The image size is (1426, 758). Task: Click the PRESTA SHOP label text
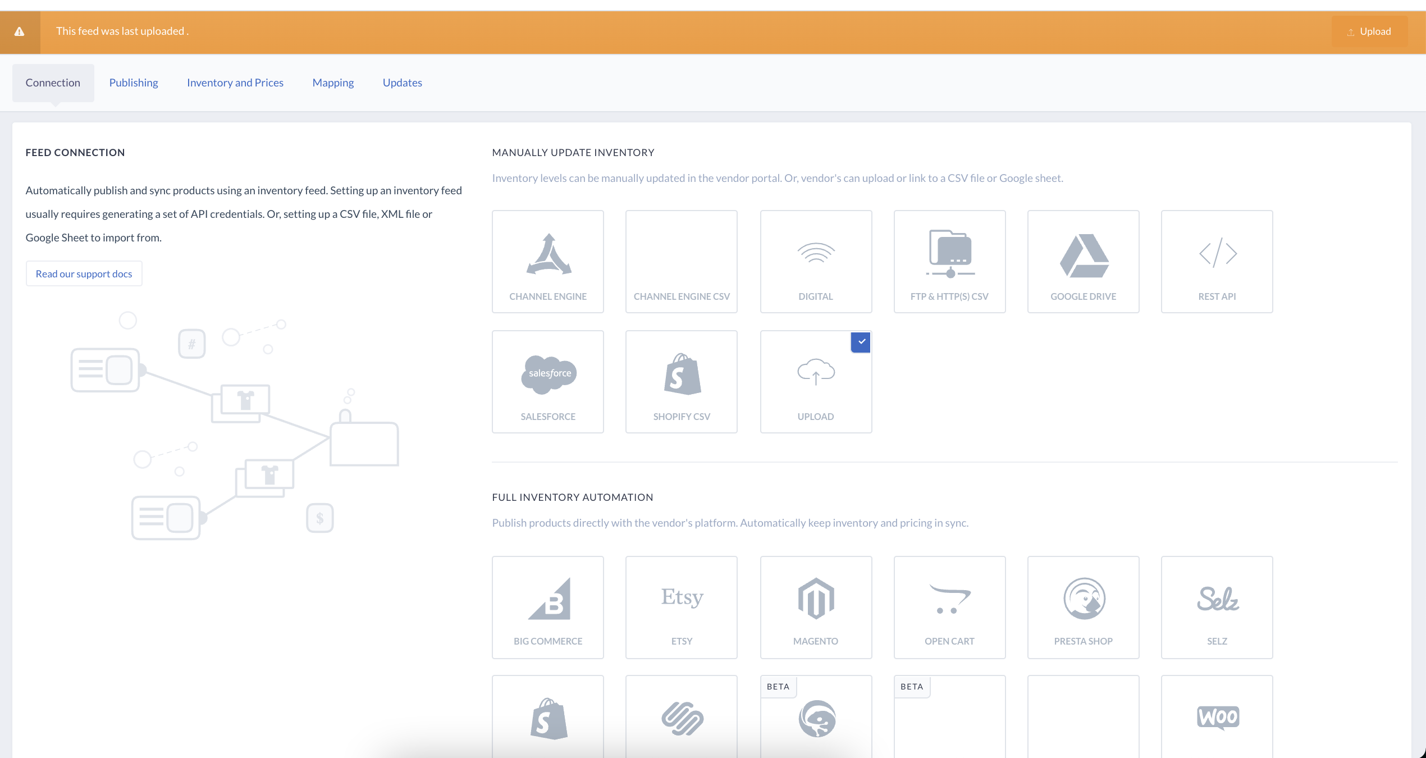(x=1084, y=641)
